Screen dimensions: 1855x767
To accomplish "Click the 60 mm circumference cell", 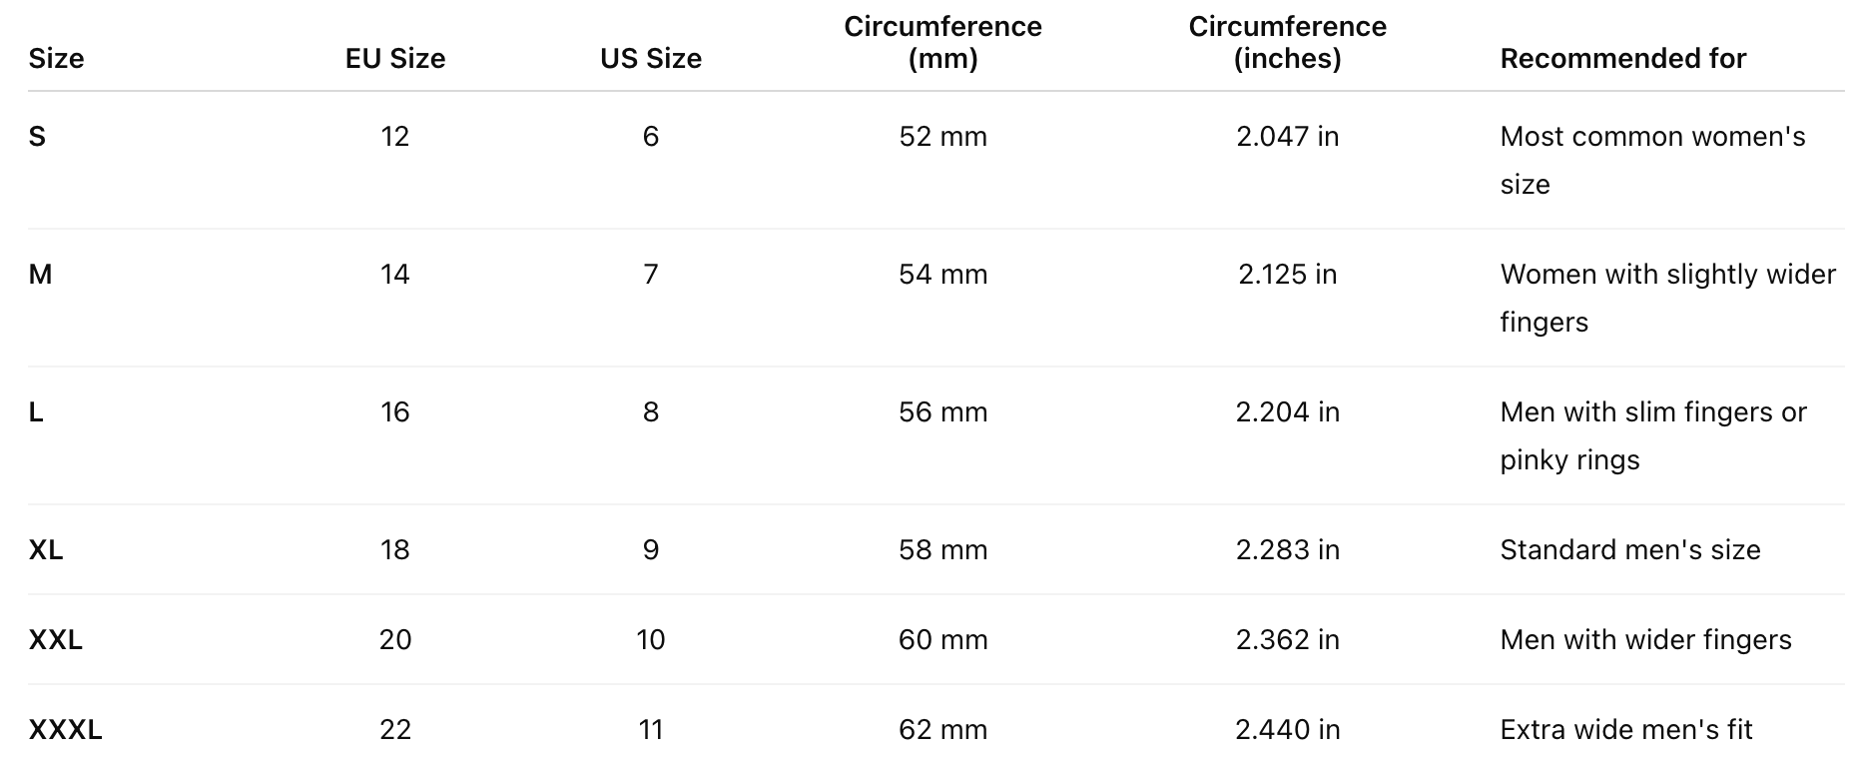I will [x=942, y=640].
